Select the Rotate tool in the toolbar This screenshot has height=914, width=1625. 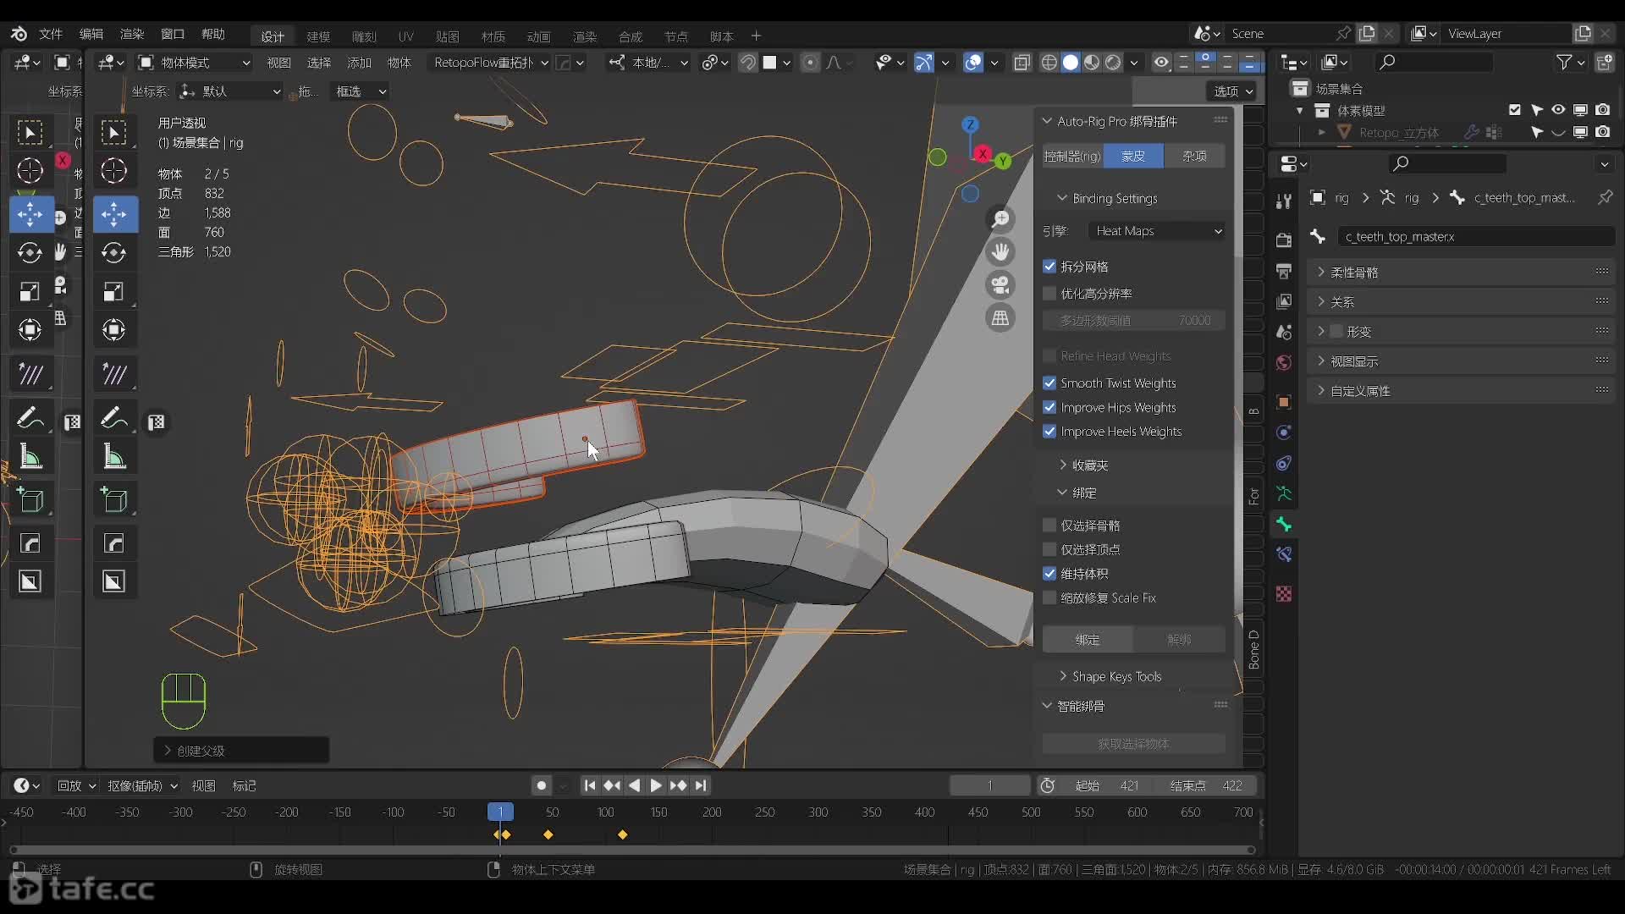[113, 252]
